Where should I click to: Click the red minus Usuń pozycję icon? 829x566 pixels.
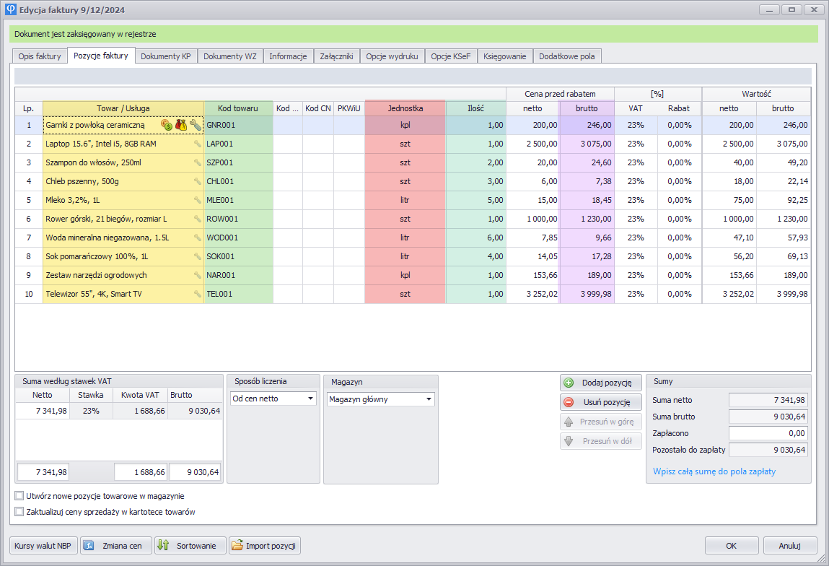(x=569, y=403)
